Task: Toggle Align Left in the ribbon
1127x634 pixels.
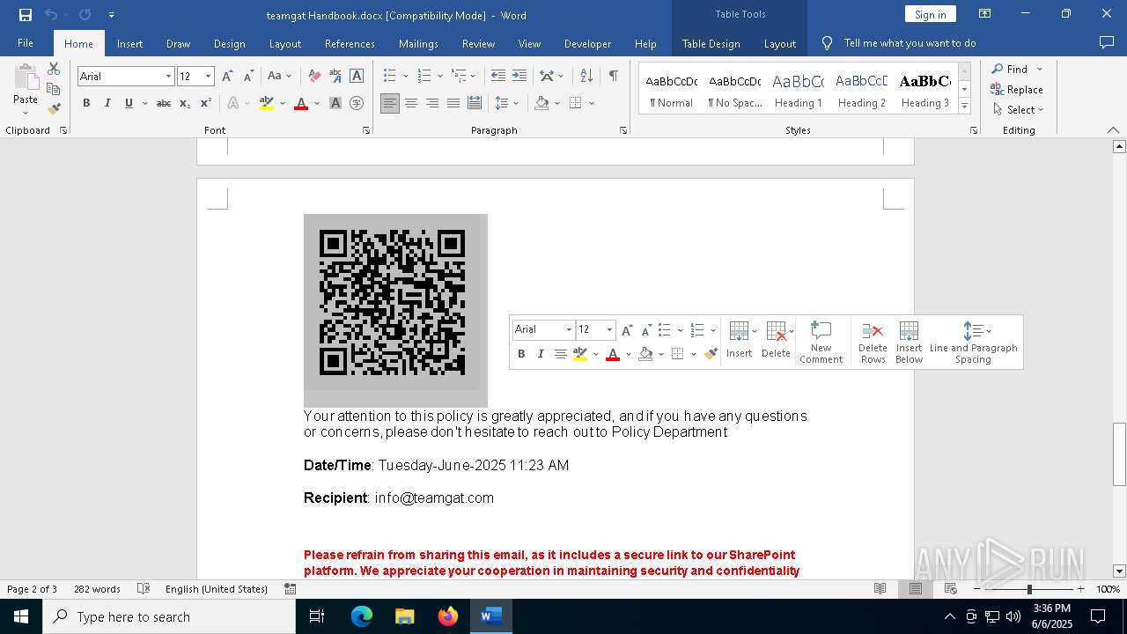Action: point(390,103)
